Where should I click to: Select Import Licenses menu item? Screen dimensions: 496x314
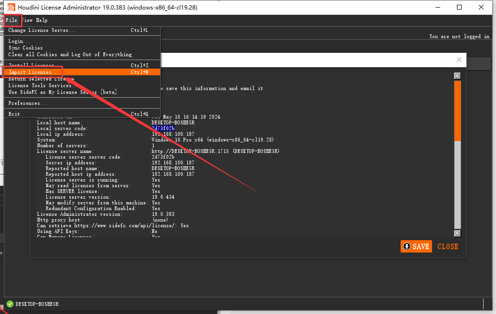[31, 72]
